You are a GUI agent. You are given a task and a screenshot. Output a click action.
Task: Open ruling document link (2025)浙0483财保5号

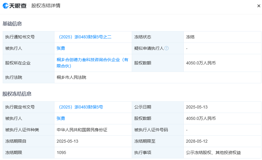pos(80,107)
